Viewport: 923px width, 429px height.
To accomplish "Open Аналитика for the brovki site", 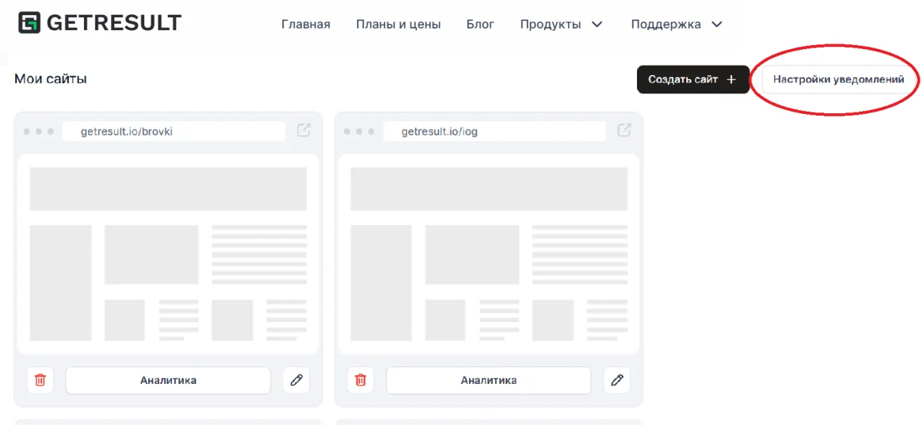I will [x=168, y=380].
